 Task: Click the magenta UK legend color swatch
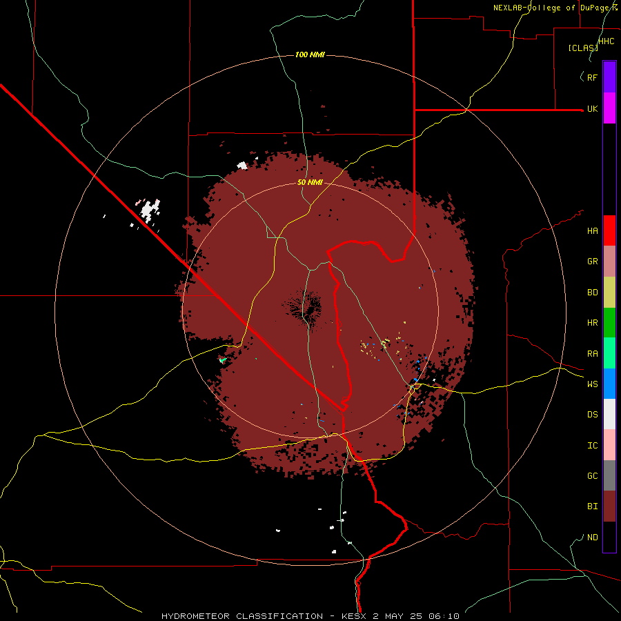[609, 108]
